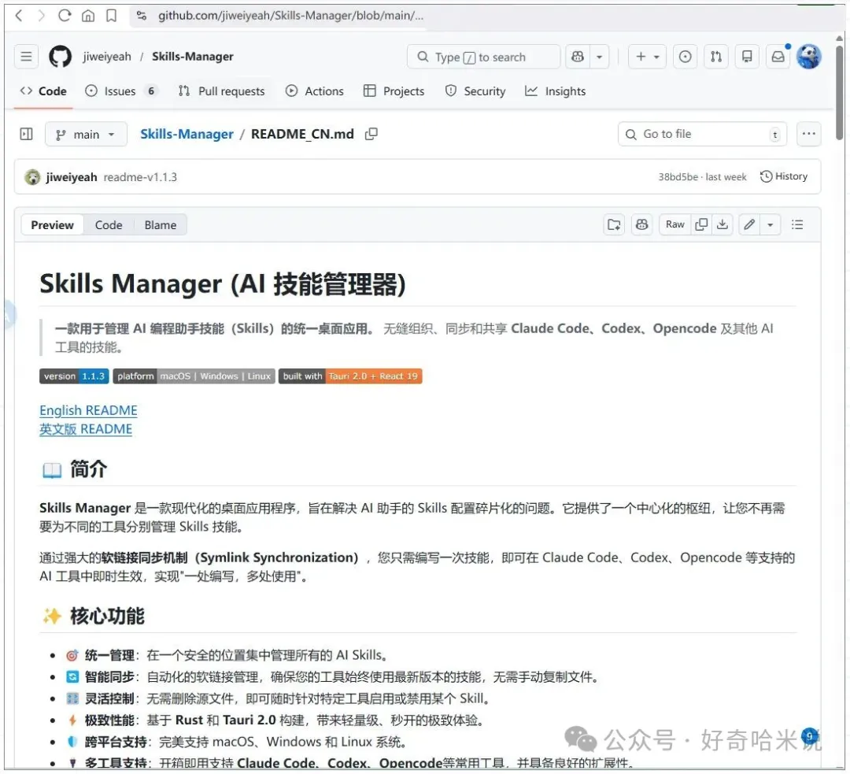Open the English README link

[x=88, y=410]
